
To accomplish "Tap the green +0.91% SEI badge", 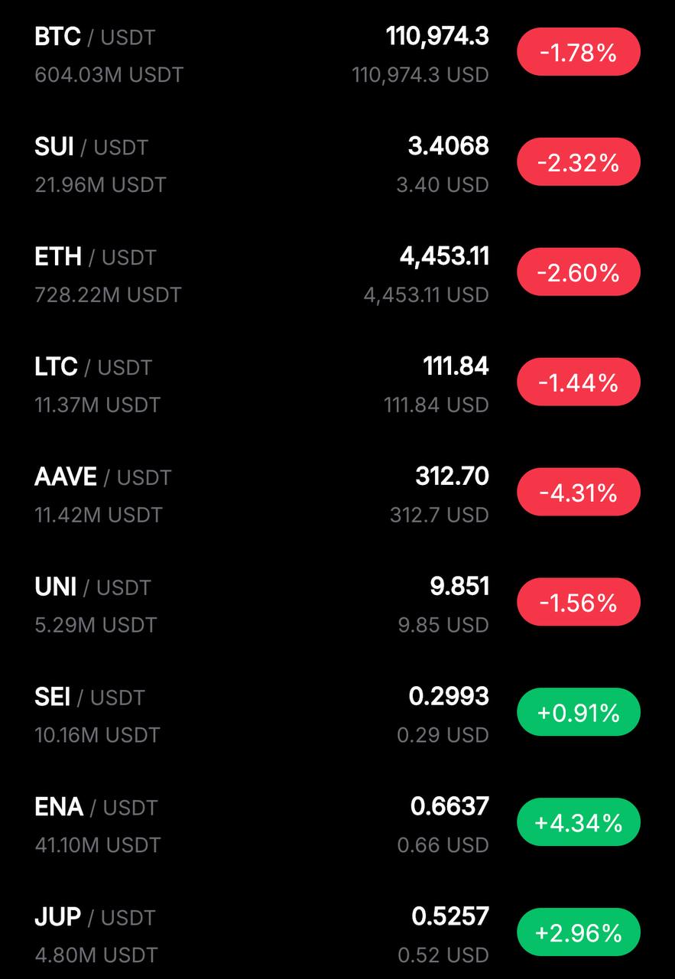I will click(579, 713).
